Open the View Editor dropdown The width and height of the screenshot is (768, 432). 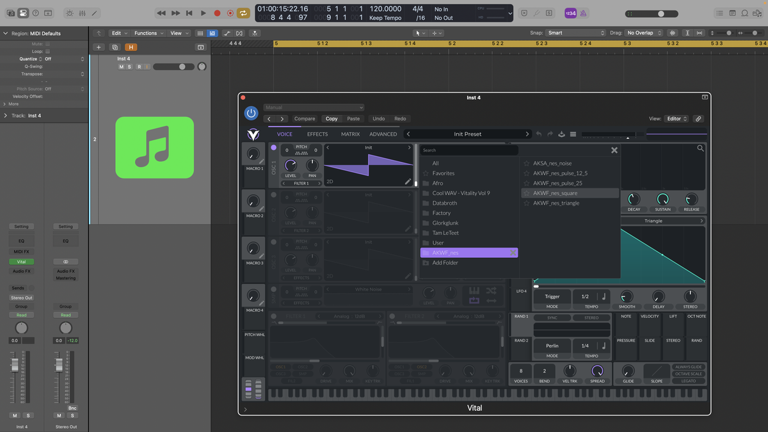[x=677, y=118]
